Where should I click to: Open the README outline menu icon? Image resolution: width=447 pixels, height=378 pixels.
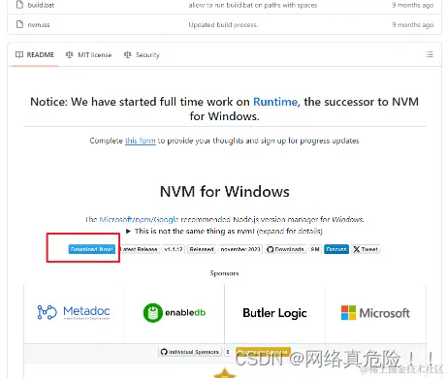(430, 54)
